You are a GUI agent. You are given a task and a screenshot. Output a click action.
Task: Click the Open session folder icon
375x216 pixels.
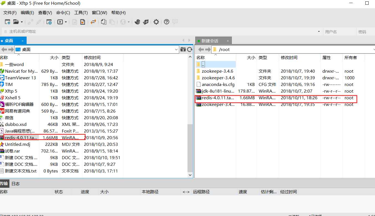(16, 22)
